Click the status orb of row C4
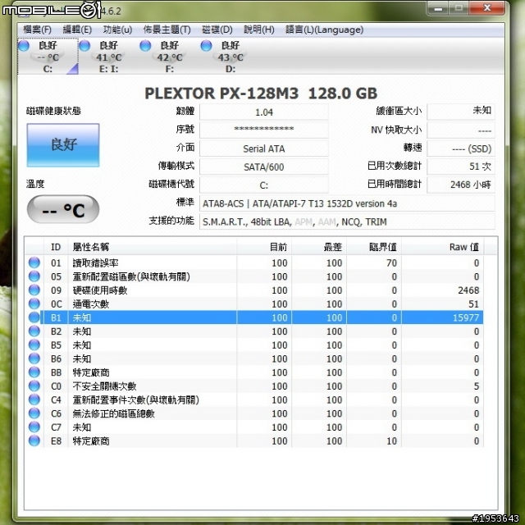The image size is (525, 525). [x=34, y=399]
